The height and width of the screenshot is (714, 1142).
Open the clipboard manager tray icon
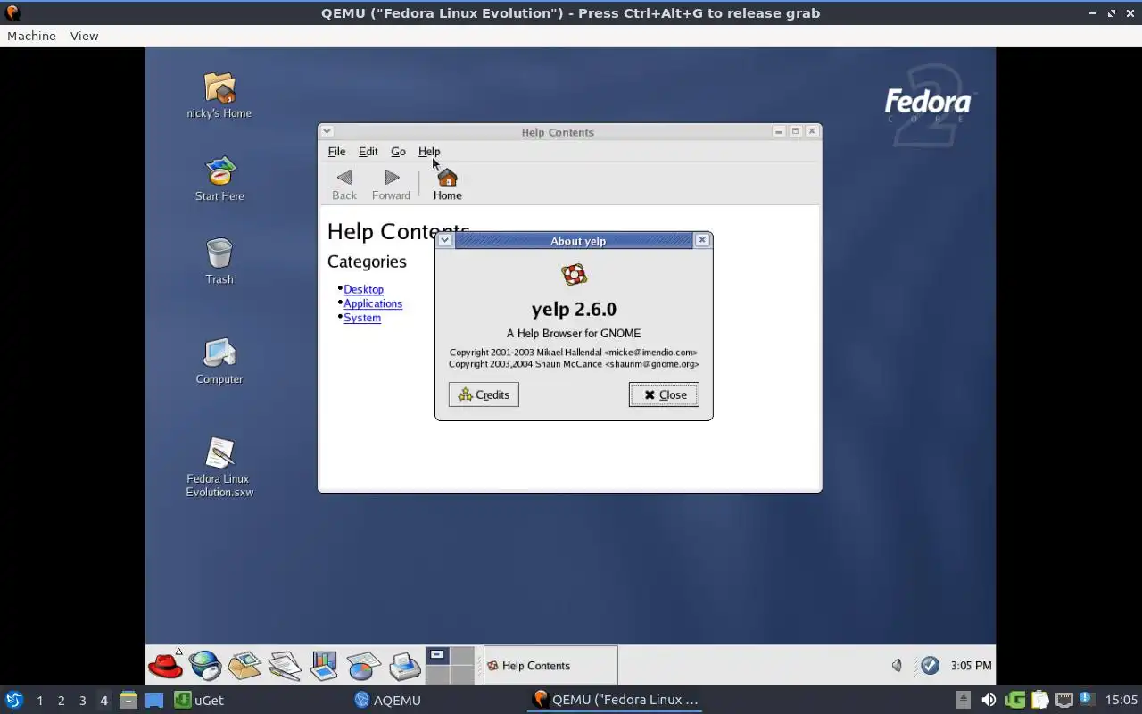pyautogui.click(x=1039, y=700)
